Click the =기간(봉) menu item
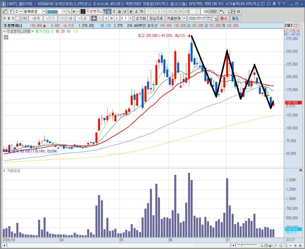This screenshot has height=249, width=305. [x=67, y=18]
